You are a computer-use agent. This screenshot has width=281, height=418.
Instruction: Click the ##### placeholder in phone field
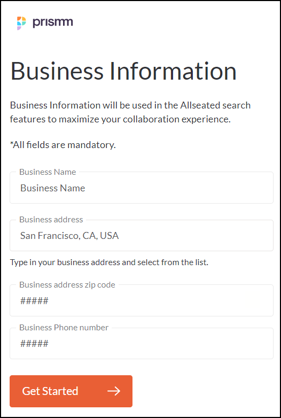click(x=34, y=343)
